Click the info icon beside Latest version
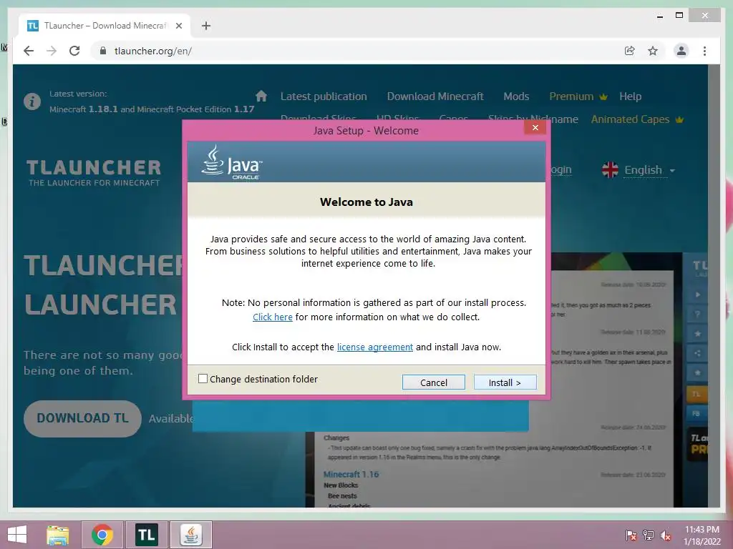Image resolution: width=733 pixels, height=549 pixels. click(x=32, y=101)
